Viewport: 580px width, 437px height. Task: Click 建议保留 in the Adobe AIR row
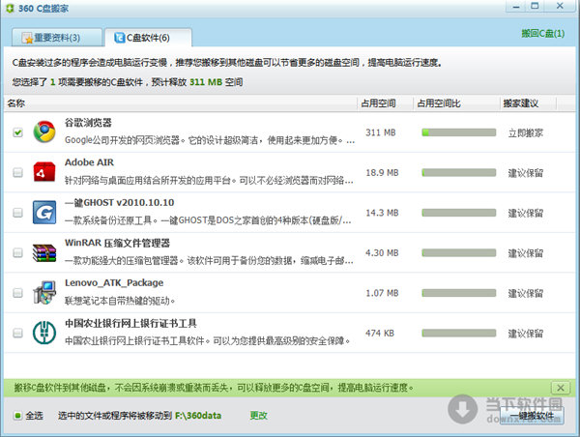click(x=525, y=173)
